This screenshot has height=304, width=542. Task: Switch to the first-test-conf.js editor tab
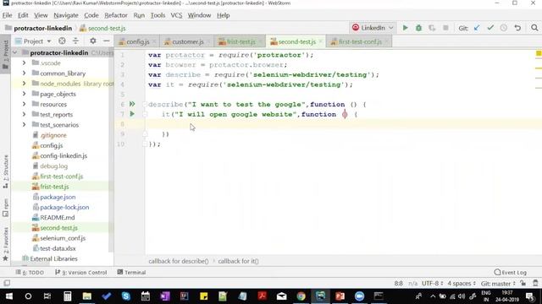tap(359, 41)
